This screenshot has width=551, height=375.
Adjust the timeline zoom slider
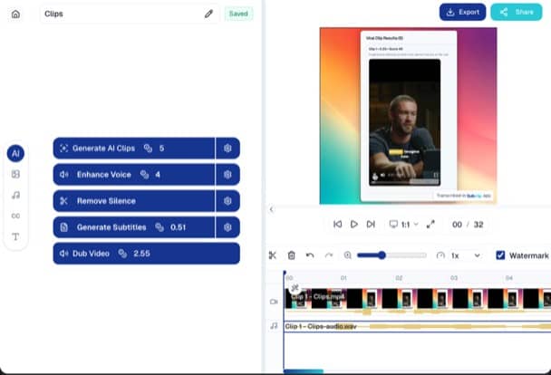pos(391,255)
